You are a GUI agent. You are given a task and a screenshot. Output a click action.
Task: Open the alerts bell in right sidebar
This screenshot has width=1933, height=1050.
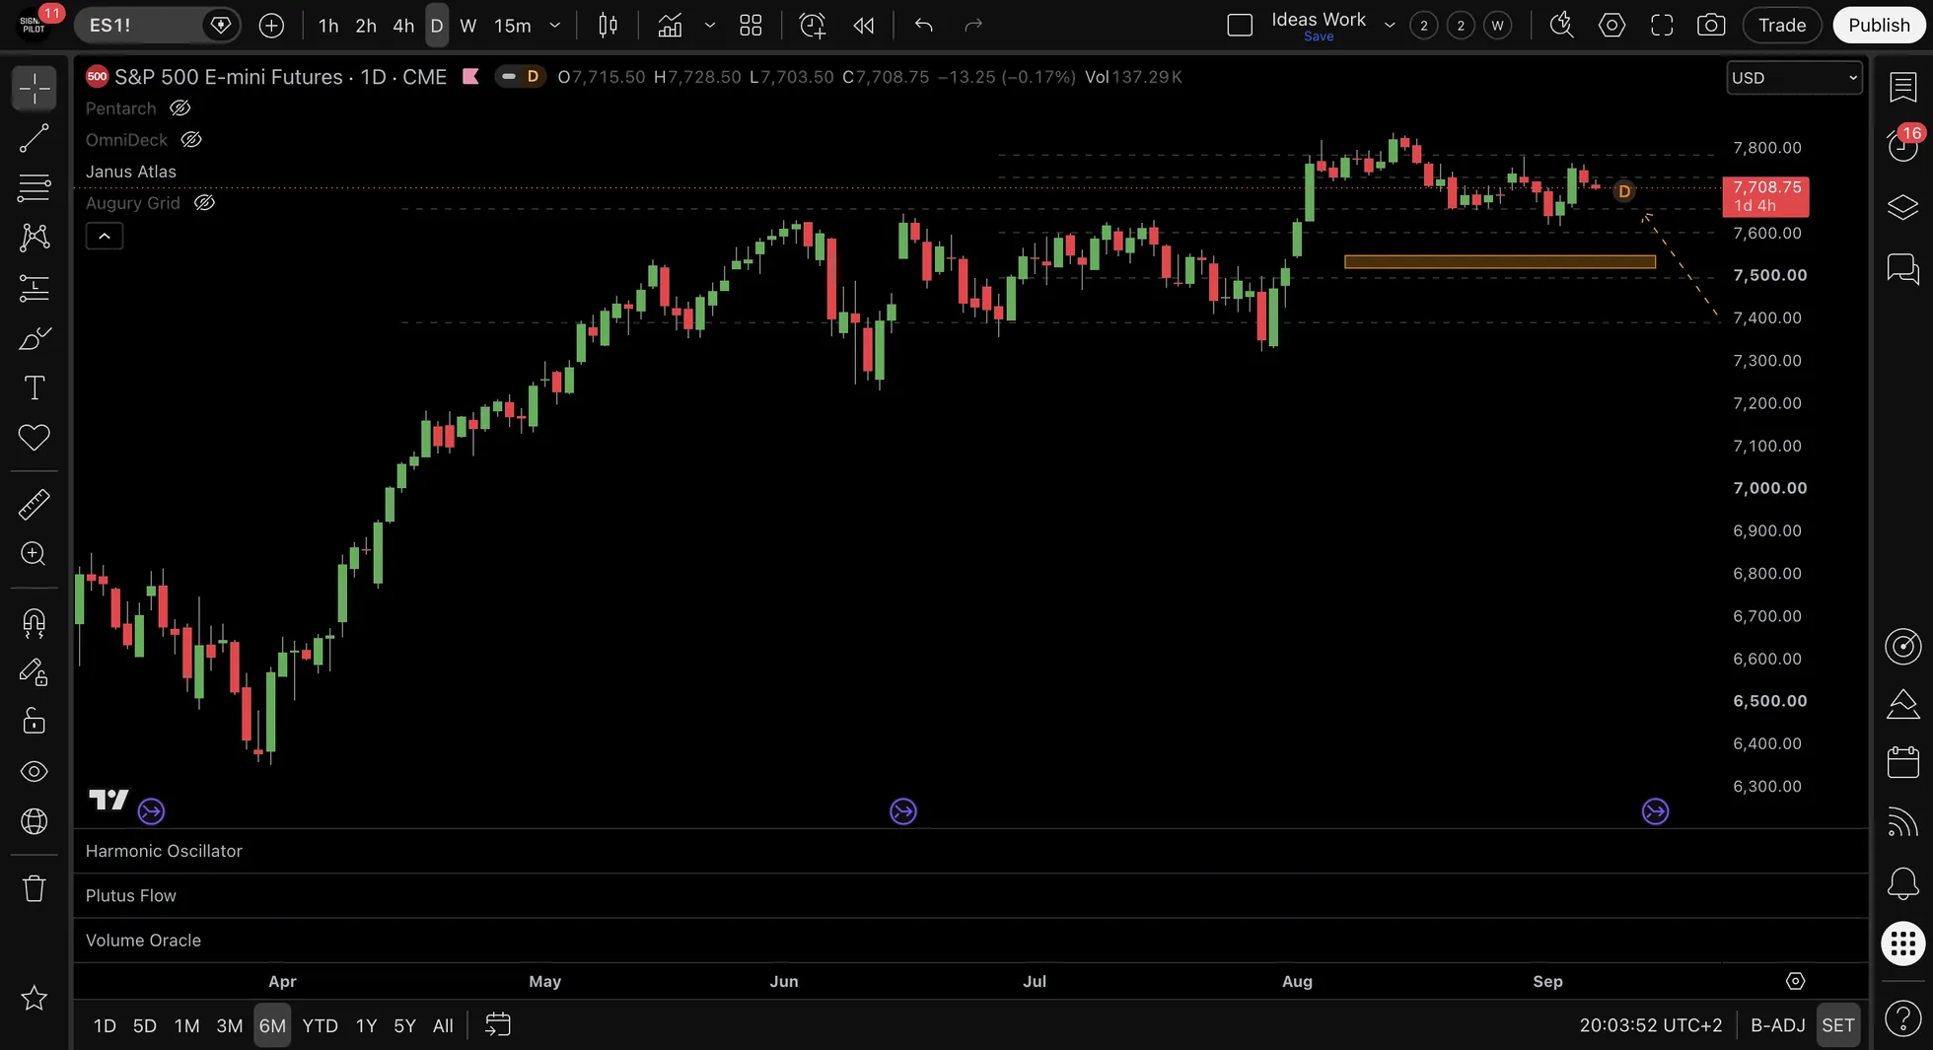(1902, 883)
